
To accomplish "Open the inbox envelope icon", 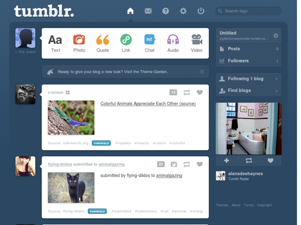I will [x=148, y=11].
